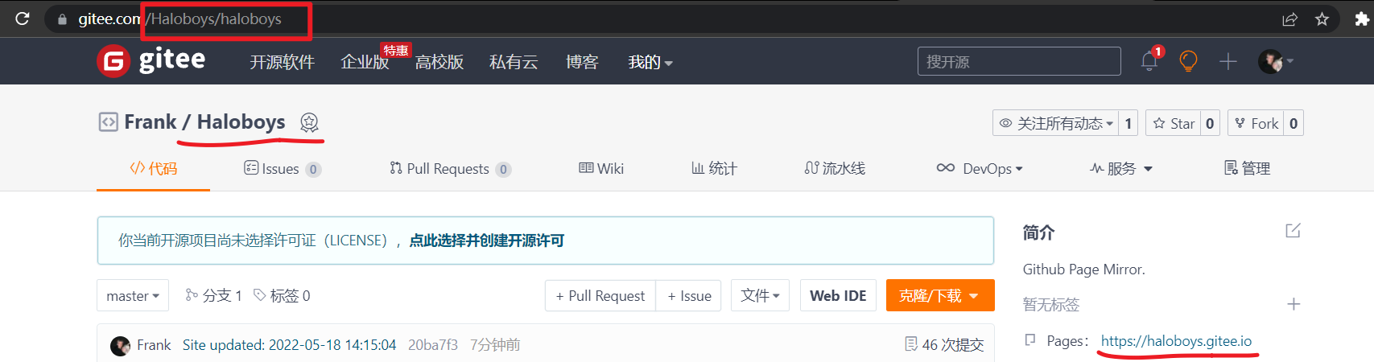Open commit message Site updated: 2022-05-18 14:15:04
Viewport: 1374px width, 362px height.
click(289, 345)
